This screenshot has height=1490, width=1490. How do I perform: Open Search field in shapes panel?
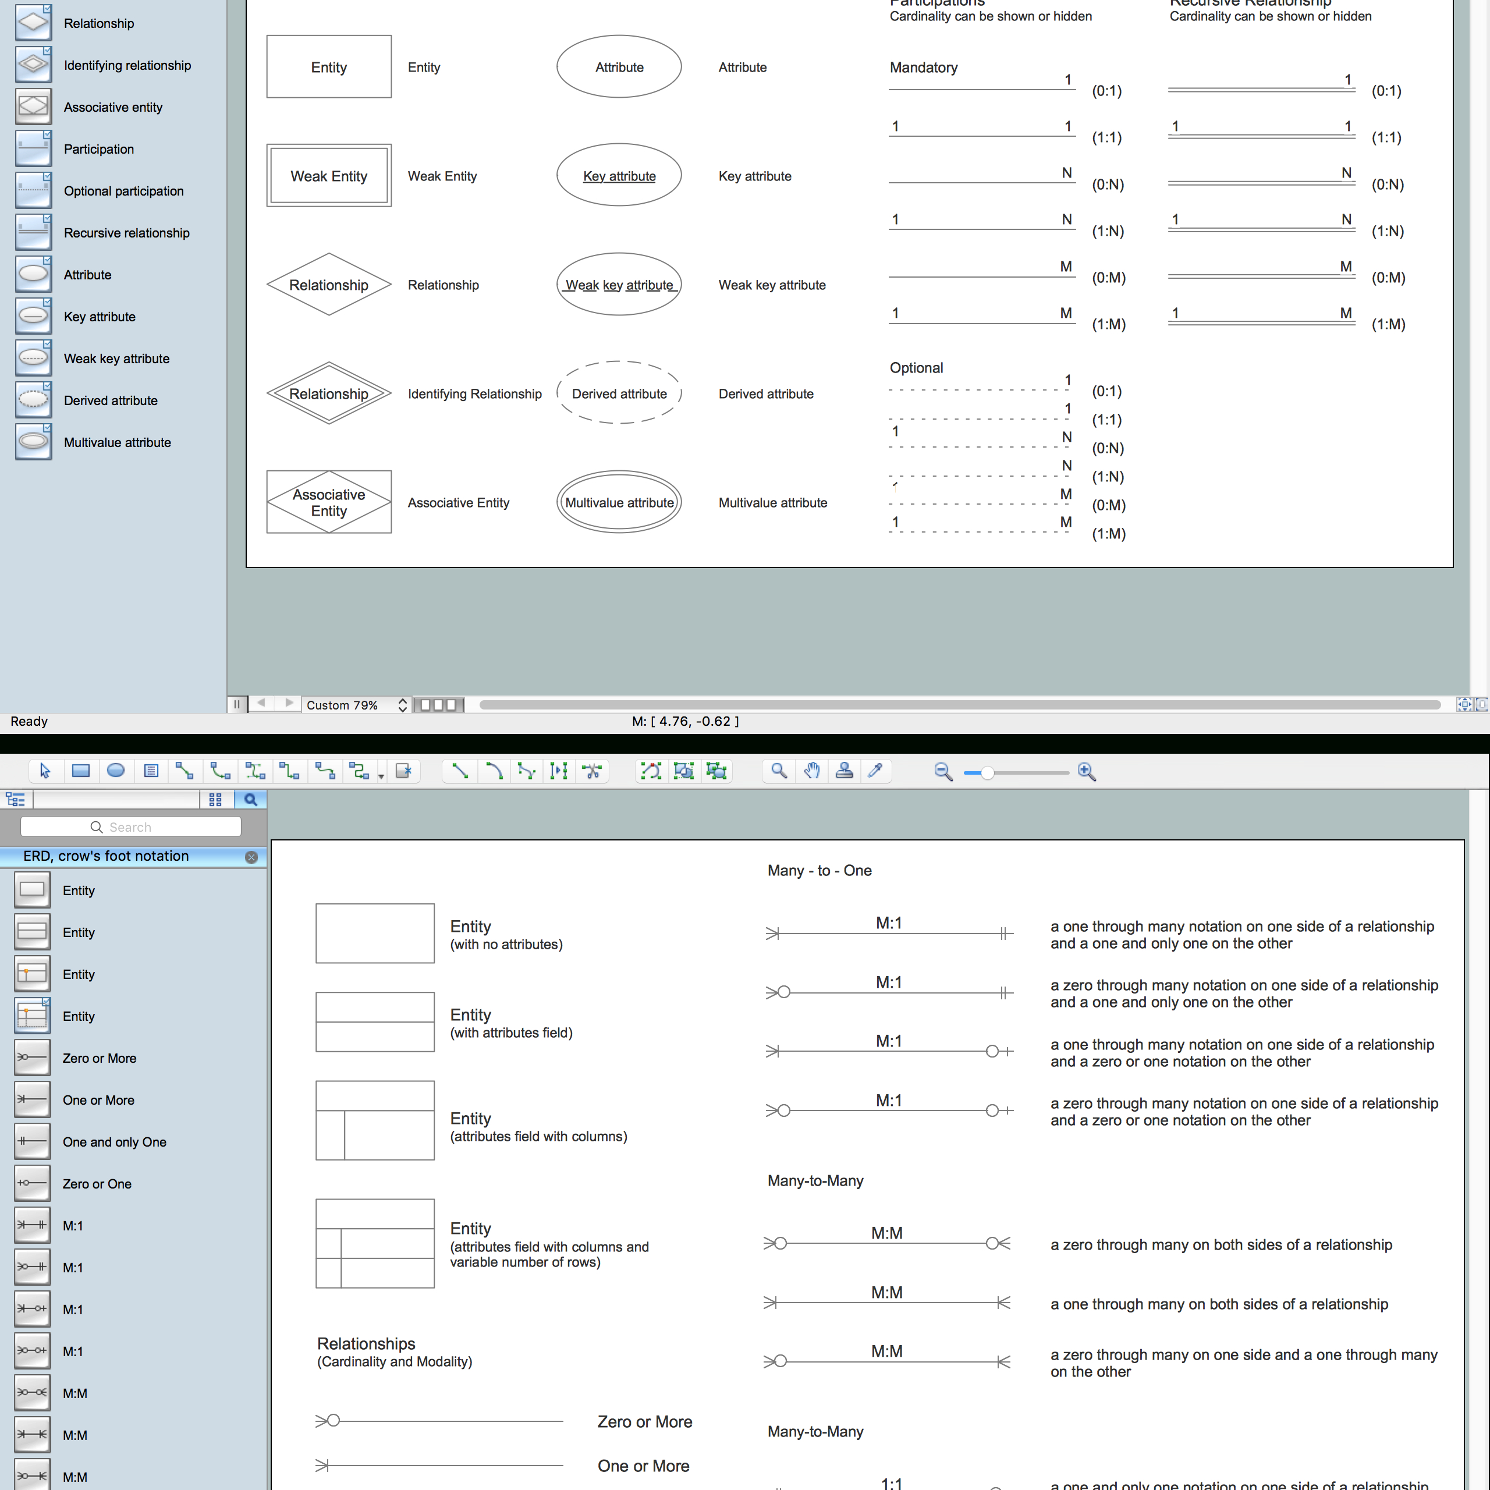(131, 827)
